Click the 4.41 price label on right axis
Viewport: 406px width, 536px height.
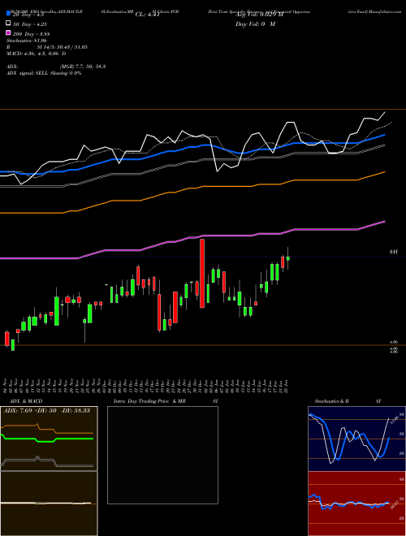pyautogui.click(x=393, y=252)
